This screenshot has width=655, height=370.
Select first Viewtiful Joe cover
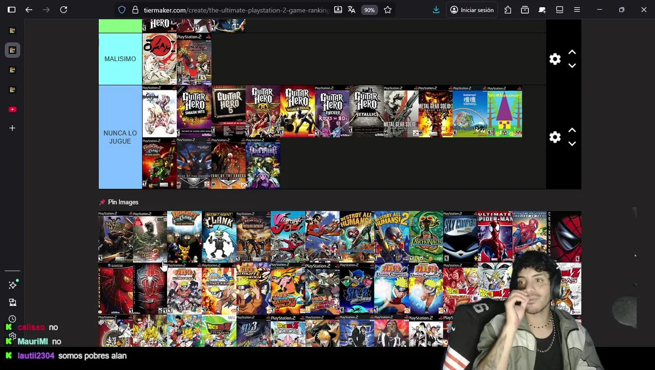point(288,237)
